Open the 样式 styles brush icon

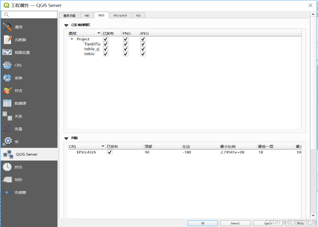coord(7,90)
